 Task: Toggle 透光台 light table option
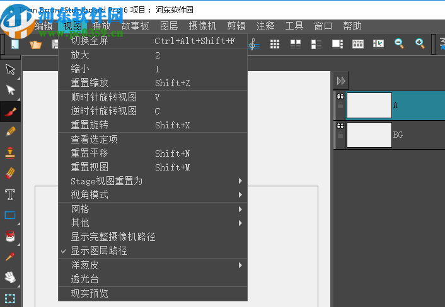[153, 279]
